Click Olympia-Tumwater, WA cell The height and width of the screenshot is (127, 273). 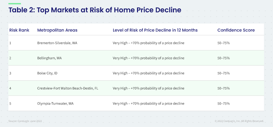tap(55, 104)
